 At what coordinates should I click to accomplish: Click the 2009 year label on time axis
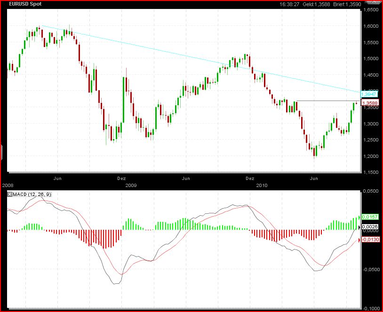tap(131, 185)
